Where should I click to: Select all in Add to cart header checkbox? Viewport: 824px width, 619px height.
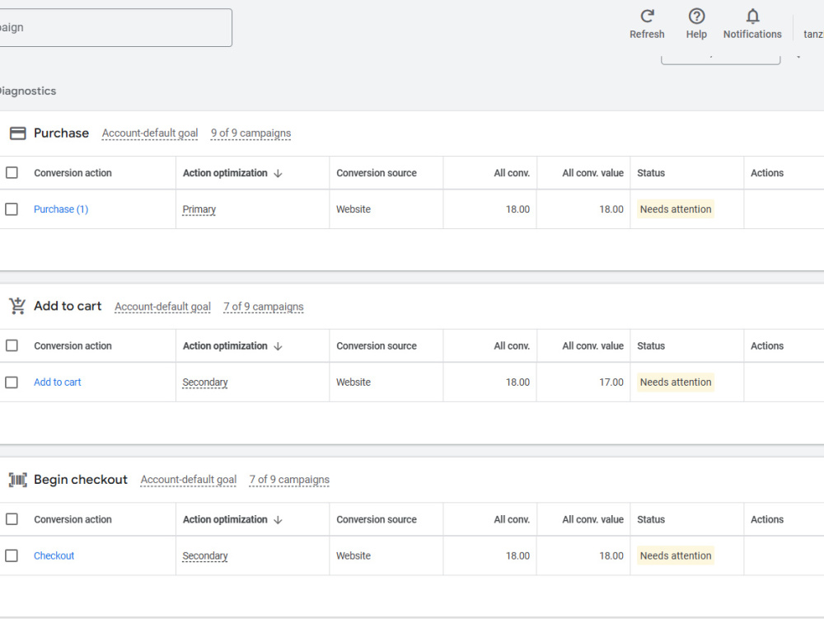point(12,345)
